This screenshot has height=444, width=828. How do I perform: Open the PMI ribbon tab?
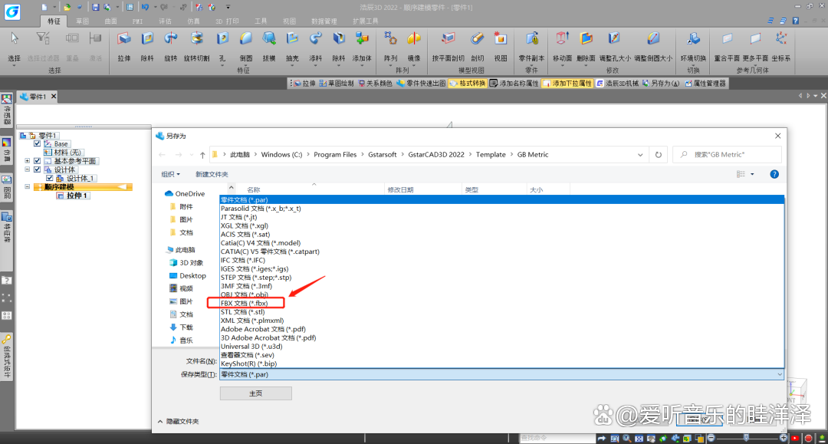click(x=138, y=21)
